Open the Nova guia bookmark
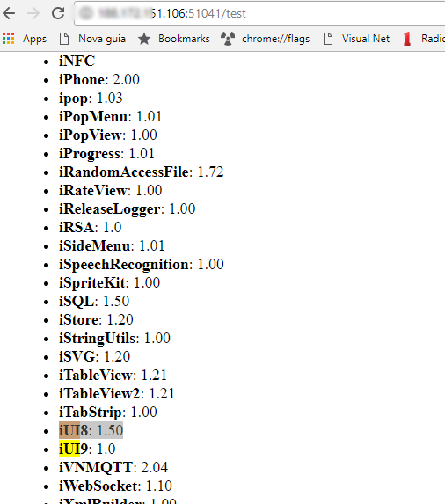Screen dimensions: 445x504 102,39
